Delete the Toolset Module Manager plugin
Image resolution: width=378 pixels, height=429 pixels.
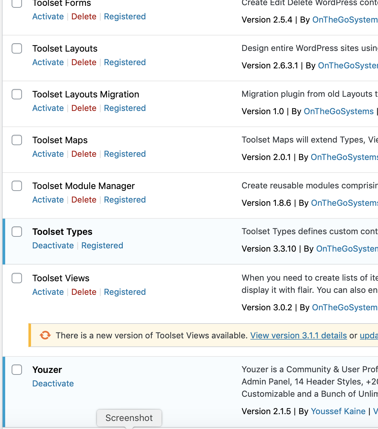[84, 200]
